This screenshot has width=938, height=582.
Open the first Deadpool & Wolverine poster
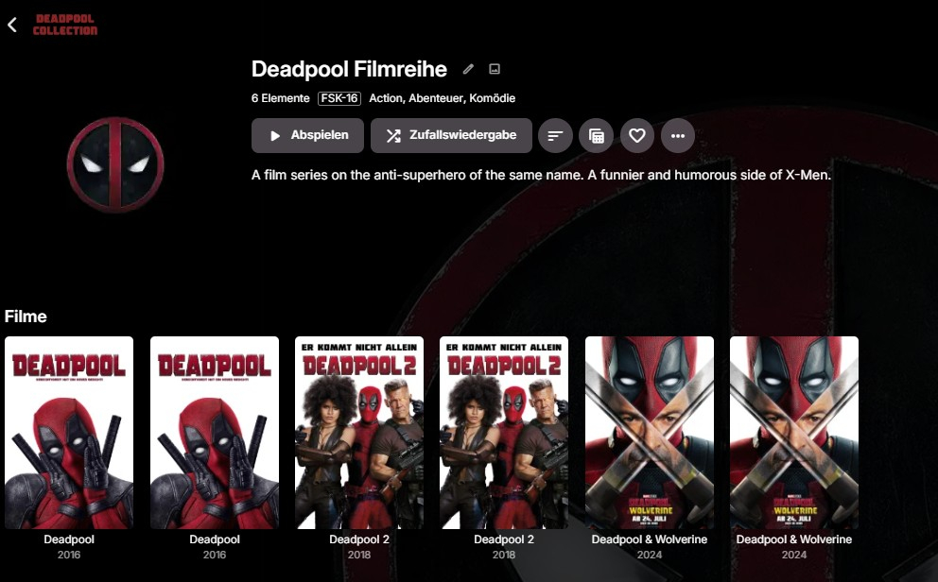[x=649, y=433]
